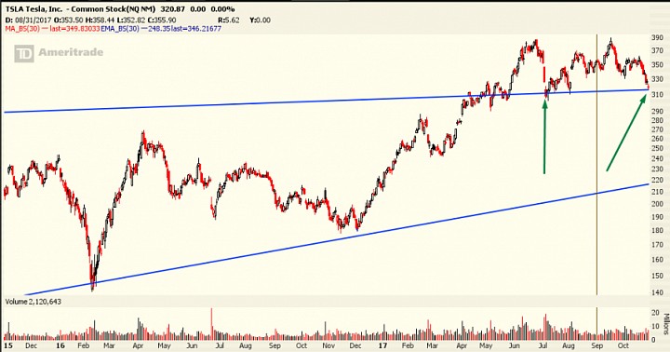
Task: Click the Y:0.00 readout
Action: [260, 20]
